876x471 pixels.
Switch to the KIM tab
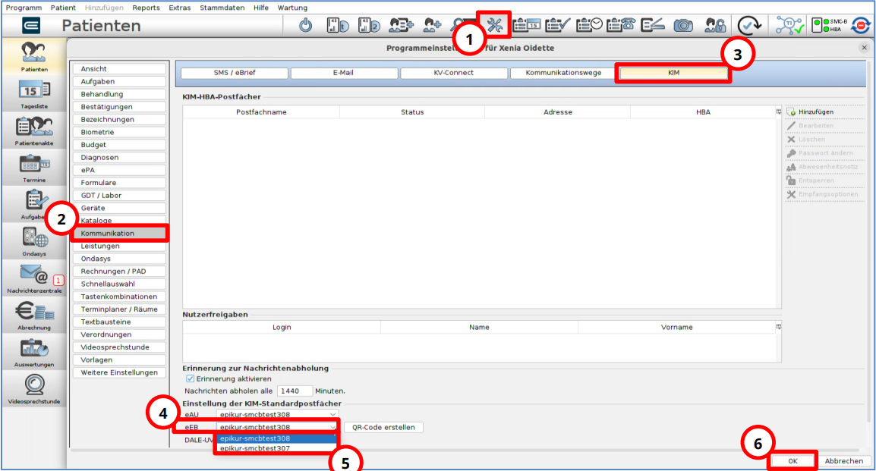coord(673,73)
